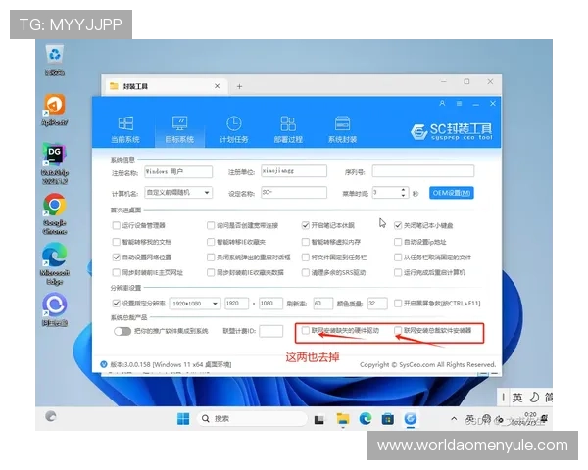Enable 询问是否创建宽带连接 checkbox

pyautogui.click(x=211, y=225)
